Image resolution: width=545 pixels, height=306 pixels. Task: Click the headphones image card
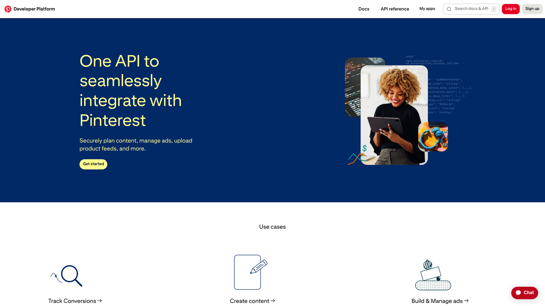(x=433, y=137)
